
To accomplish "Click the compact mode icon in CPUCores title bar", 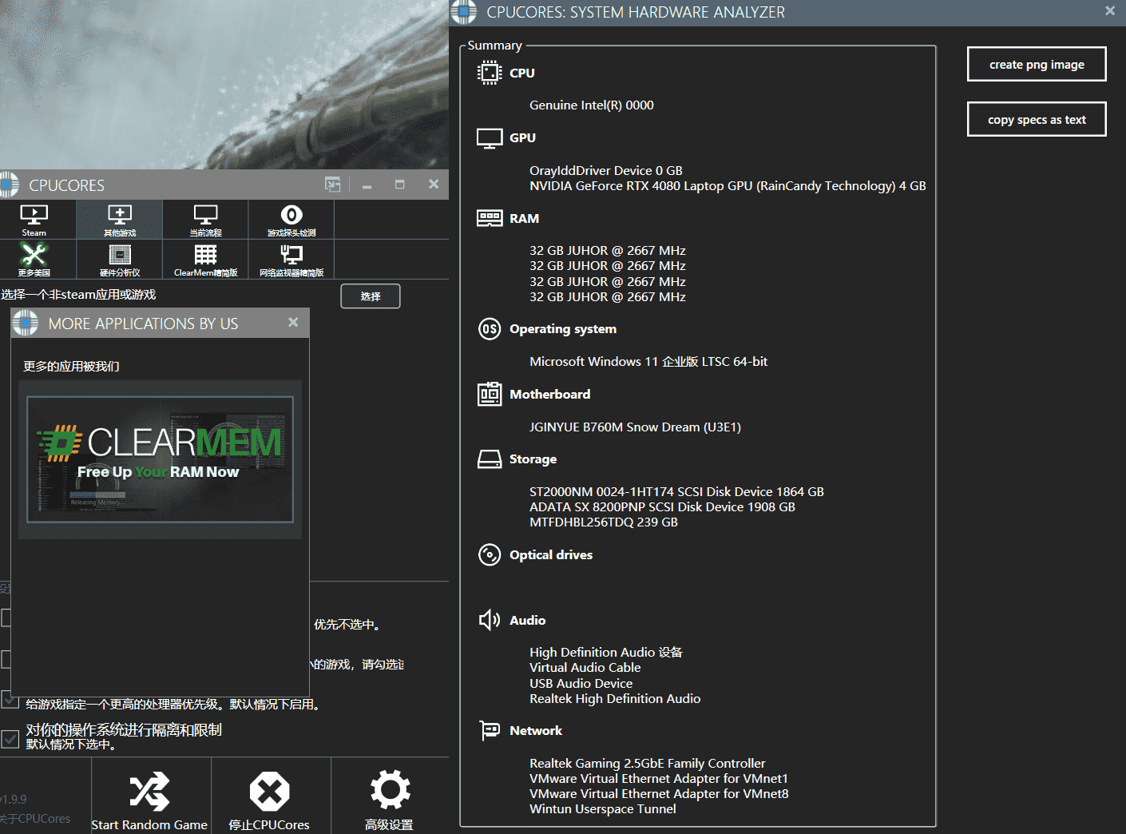I will coord(332,185).
